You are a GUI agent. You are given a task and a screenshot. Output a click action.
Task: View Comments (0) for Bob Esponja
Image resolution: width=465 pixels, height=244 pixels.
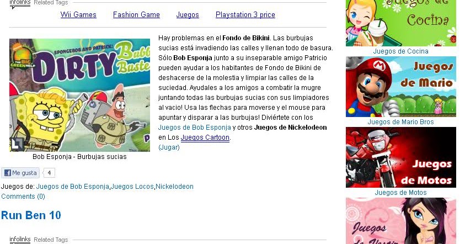click(23, 197)
